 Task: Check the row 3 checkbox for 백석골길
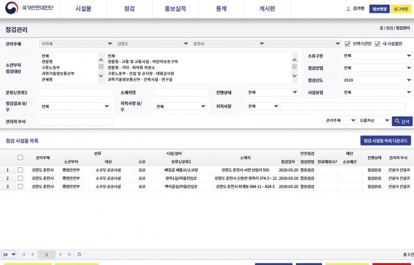(20, 186)
